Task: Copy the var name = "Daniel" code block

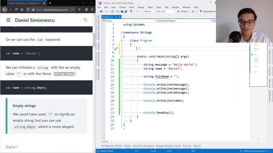Action: (89, 51)
